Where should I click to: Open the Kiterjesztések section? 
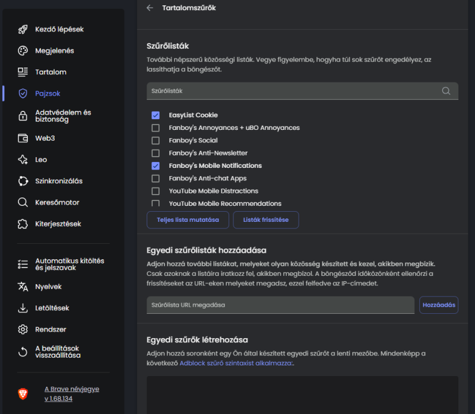(58, 224)
